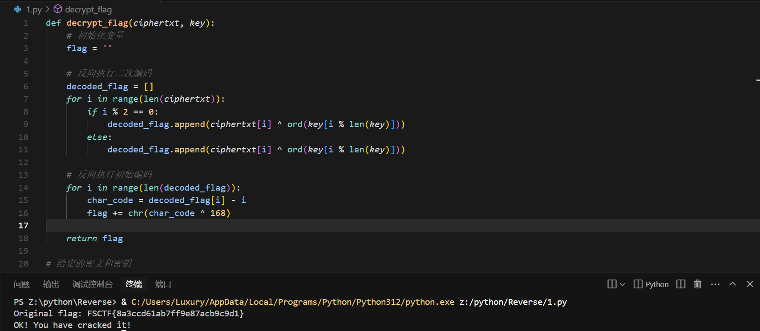Click the Python file icon in breadcrumb
The width and height of the screenshot is (760, 331).
tap(18, 9)
